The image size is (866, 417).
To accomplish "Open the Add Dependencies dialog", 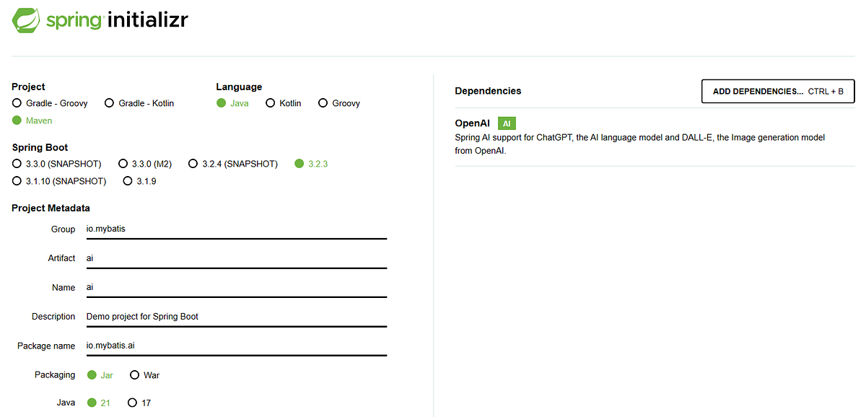I will coord(778,92).
